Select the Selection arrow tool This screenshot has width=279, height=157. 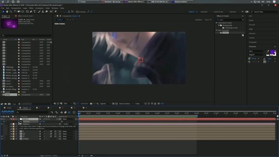[3, 12]
